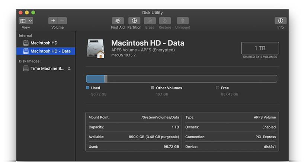This screenshot has width=305, height=162.
Task: Click the PCI-Express connection value
Action: pos(266,137)
